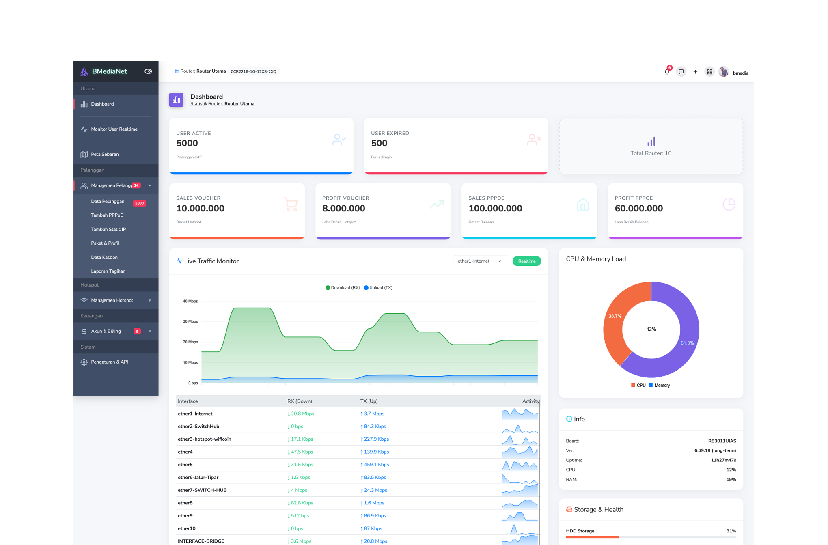Open the notifications bell with 9 alerts

(x=667, y=71)
